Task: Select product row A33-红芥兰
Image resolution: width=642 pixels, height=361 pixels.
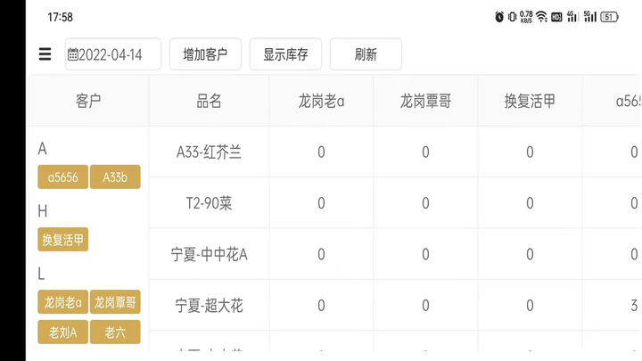Action: point(209,152)
